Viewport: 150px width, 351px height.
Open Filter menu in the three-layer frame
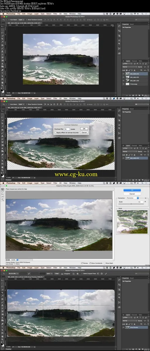point(55,14)
